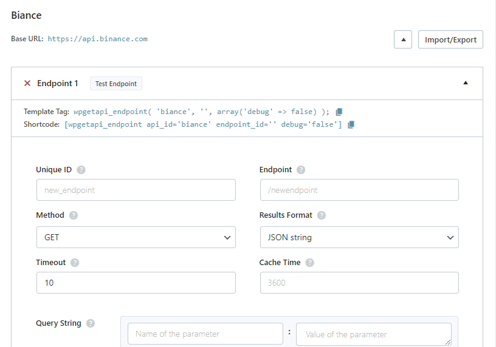Open help tooltip for Results Format
The height and width of the screenshot is (347, 496).
point(322,215)
